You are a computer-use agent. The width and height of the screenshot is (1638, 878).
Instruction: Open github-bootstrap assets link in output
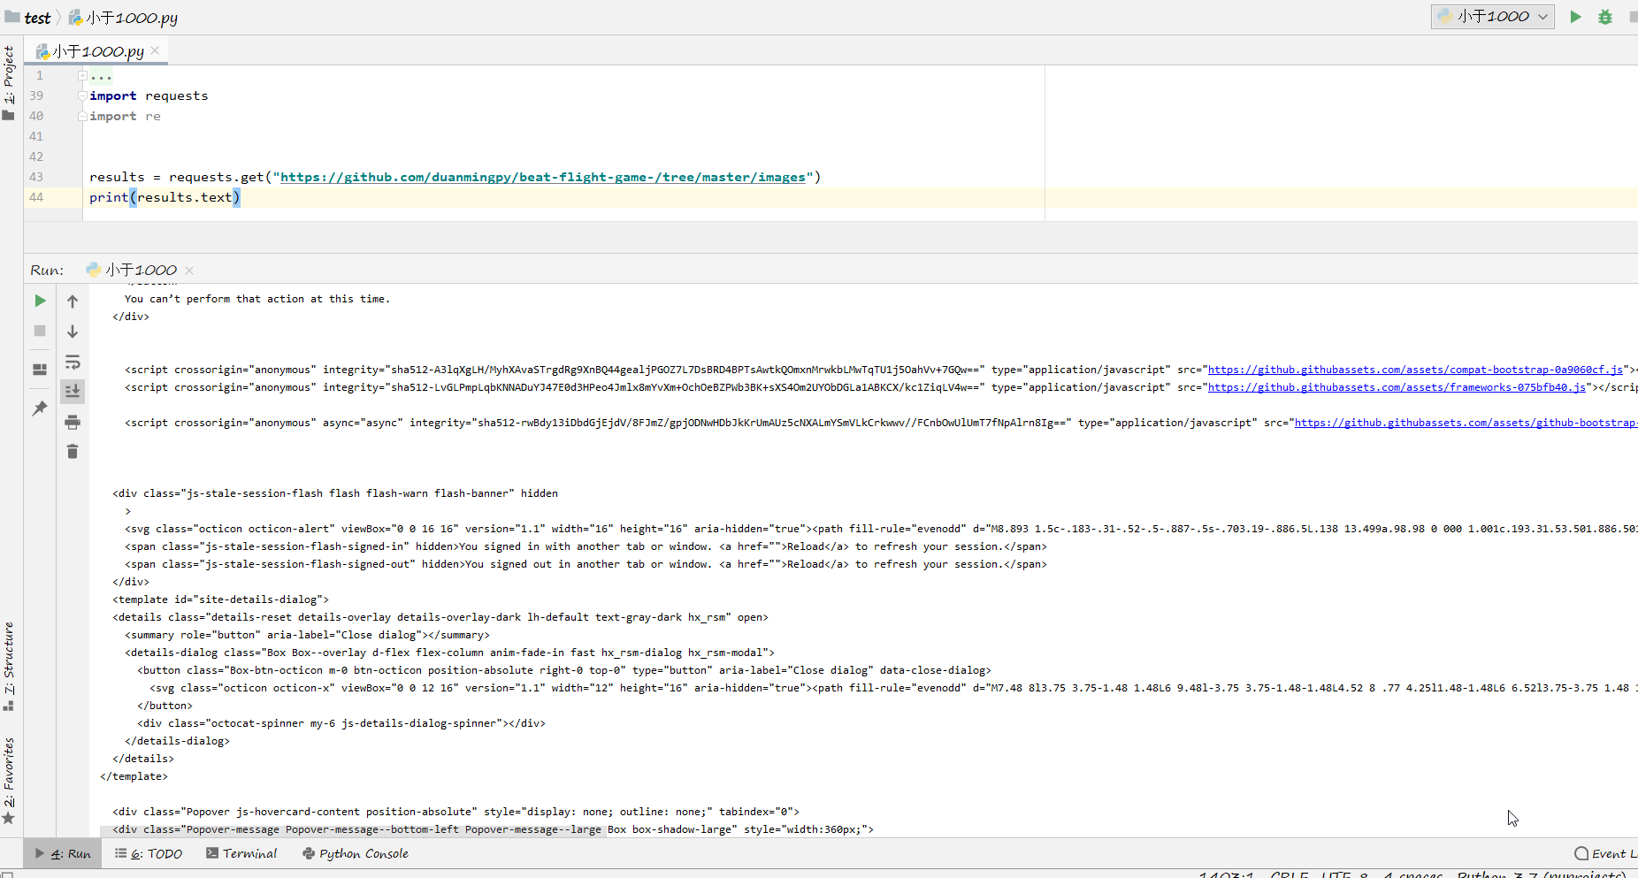(1466, 423)
